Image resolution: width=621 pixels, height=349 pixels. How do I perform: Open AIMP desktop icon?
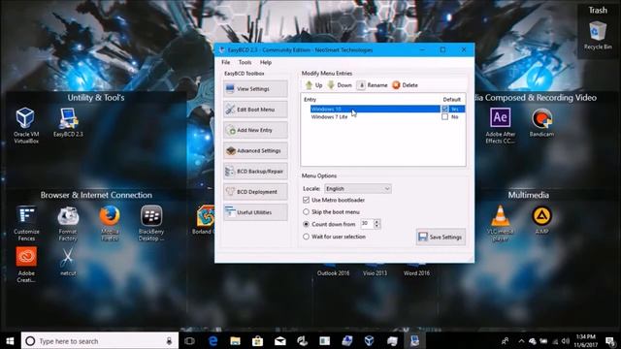pos(541,220)
